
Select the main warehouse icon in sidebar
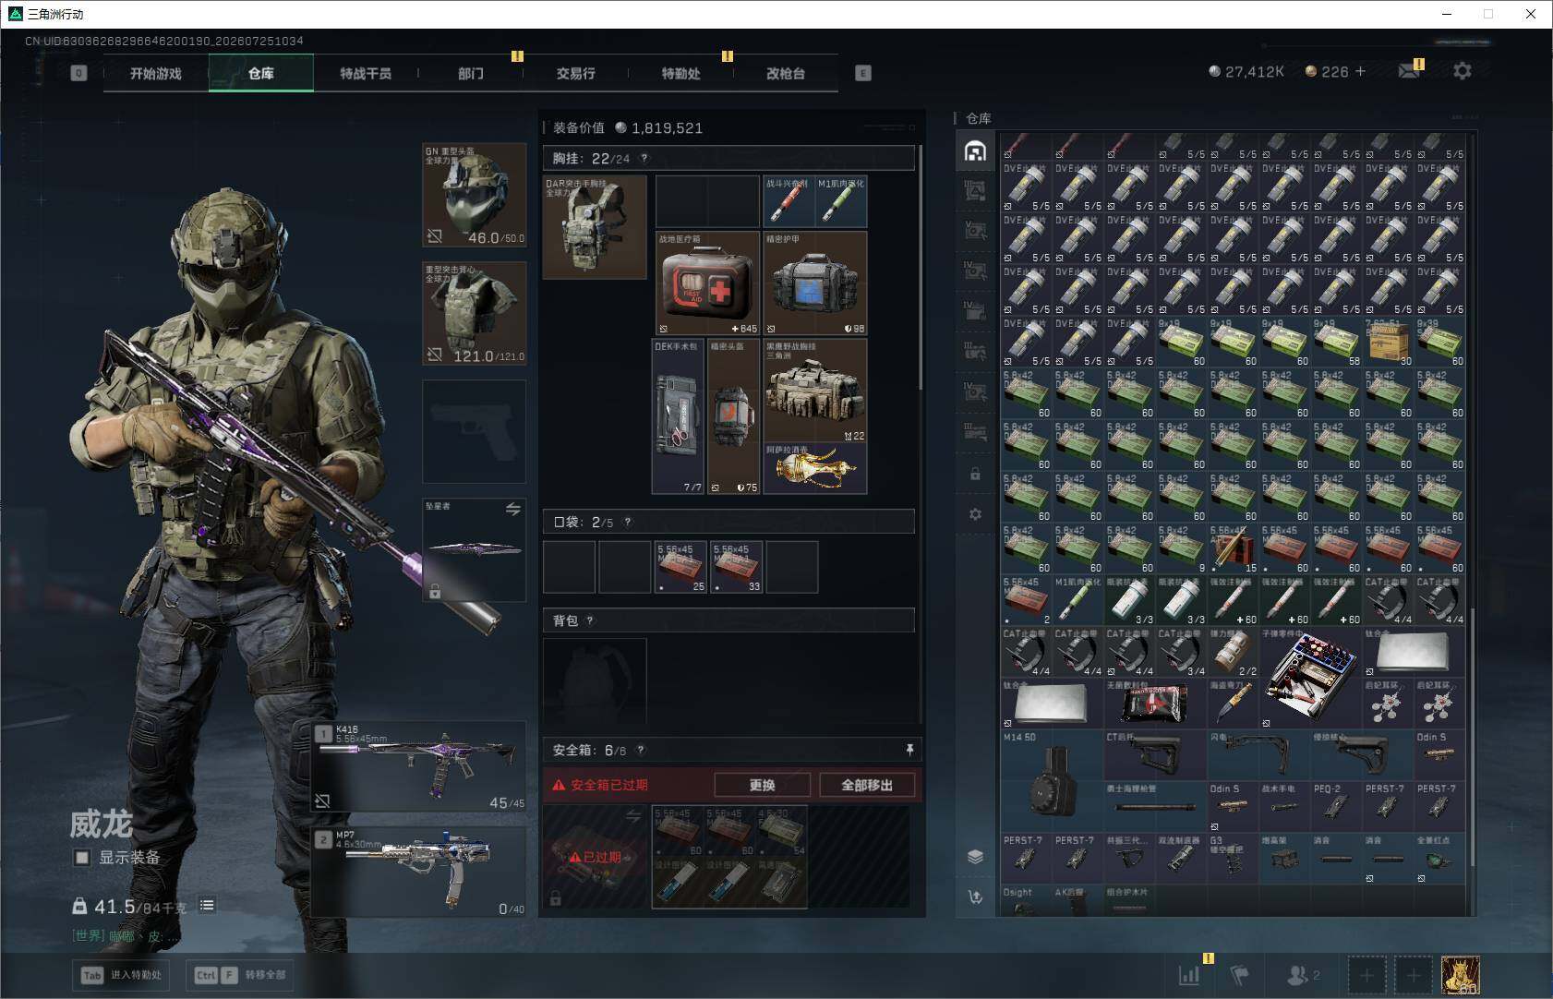975,150
